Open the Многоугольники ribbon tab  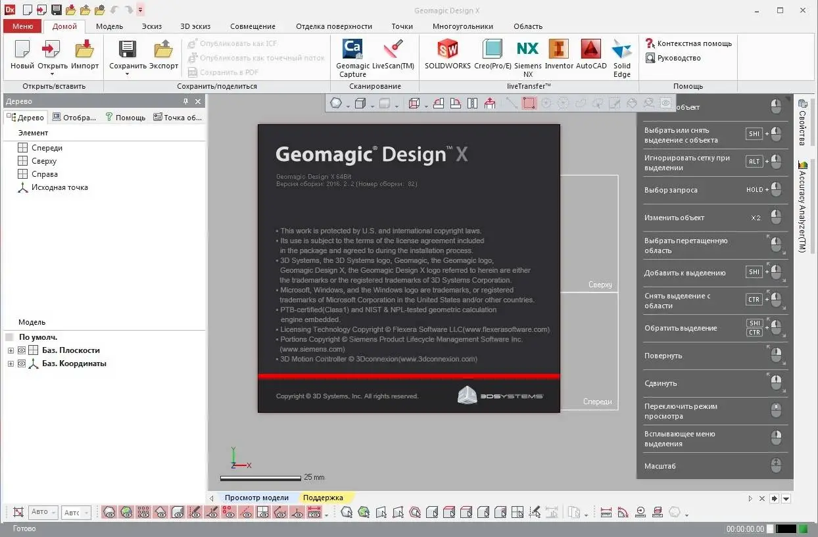click(462, 26)
